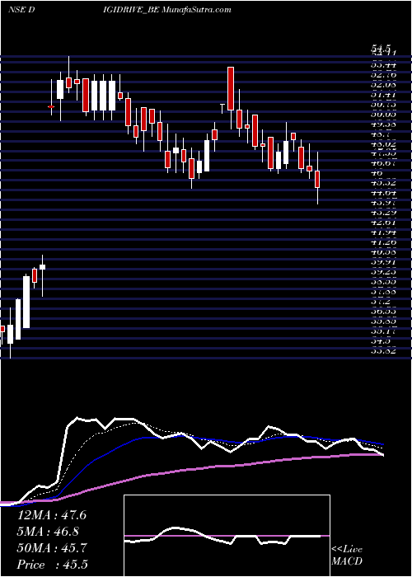Click the 33.82 price axis label

click(383, 351)
